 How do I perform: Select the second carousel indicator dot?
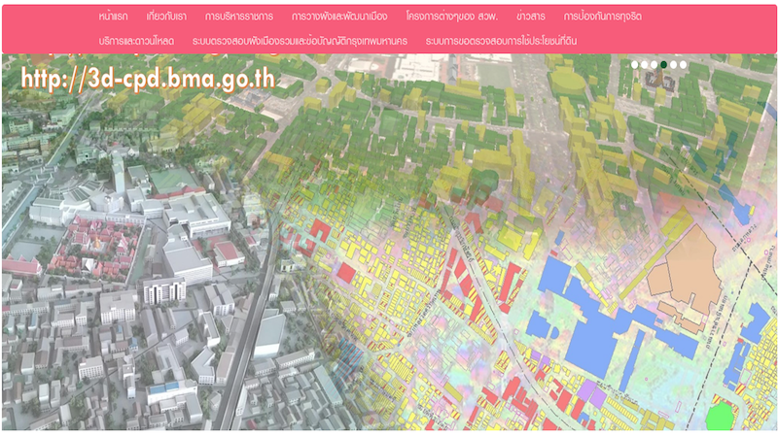[x=644, y=64]
